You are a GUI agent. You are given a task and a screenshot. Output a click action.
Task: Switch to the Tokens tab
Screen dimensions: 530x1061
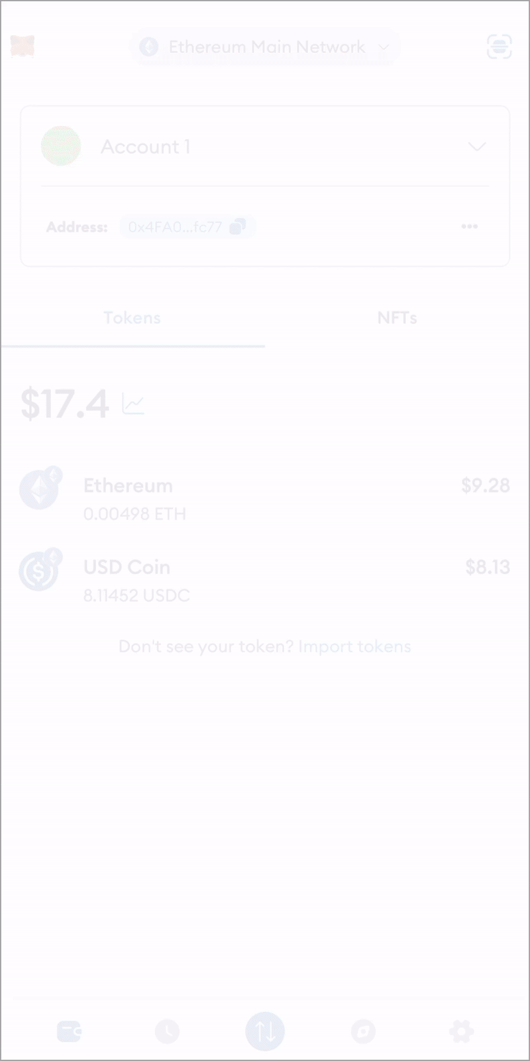[132, 318]
